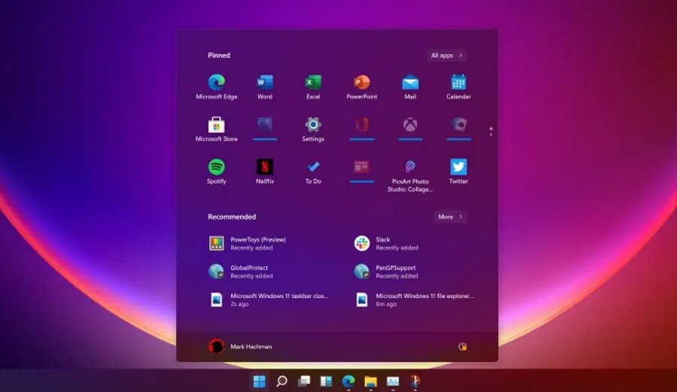The height and width of the screenshot is (392, 677).
Task: Launch Twitter from pinned apps
Action: point(459,172)
